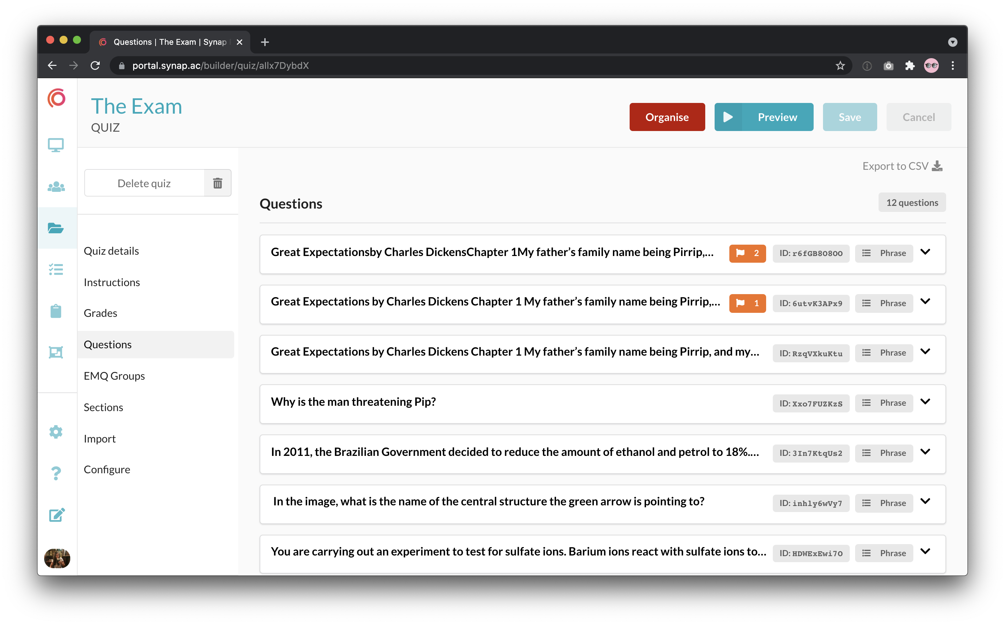
Task: Click the Phrase tag on the Brazilian Government question
Action: (x=884, y=453)
